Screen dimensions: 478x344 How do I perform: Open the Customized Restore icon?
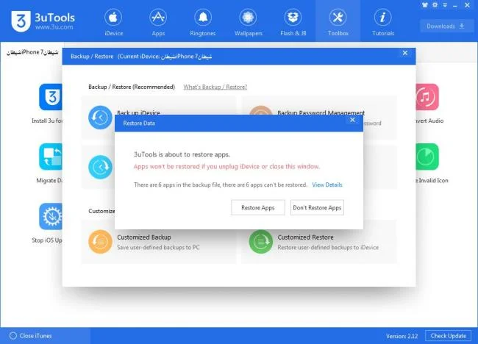[x=260, y=242]
